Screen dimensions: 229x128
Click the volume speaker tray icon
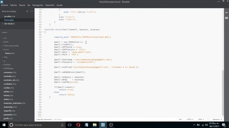pyautogui.click(x=206, y=125)
